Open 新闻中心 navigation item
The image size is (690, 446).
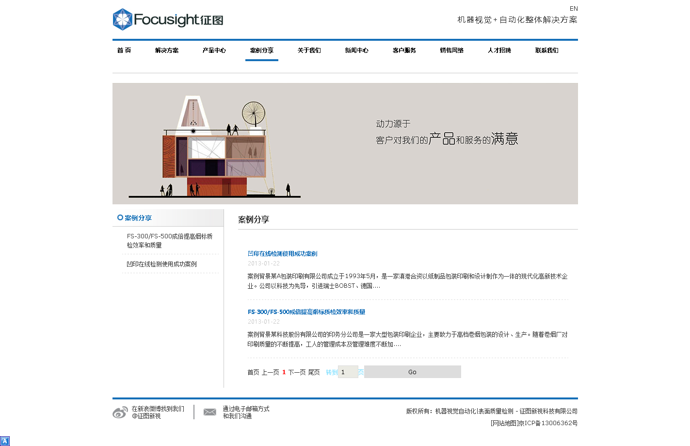[x=357, y=50]
